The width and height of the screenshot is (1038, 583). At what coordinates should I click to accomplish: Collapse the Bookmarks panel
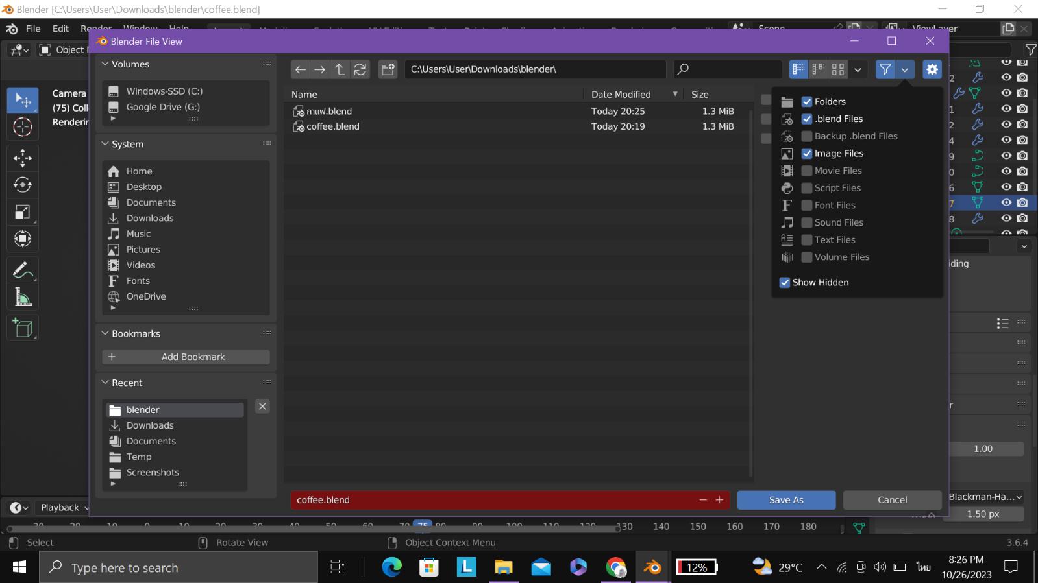pyautogui.click(x=105, y=333)
